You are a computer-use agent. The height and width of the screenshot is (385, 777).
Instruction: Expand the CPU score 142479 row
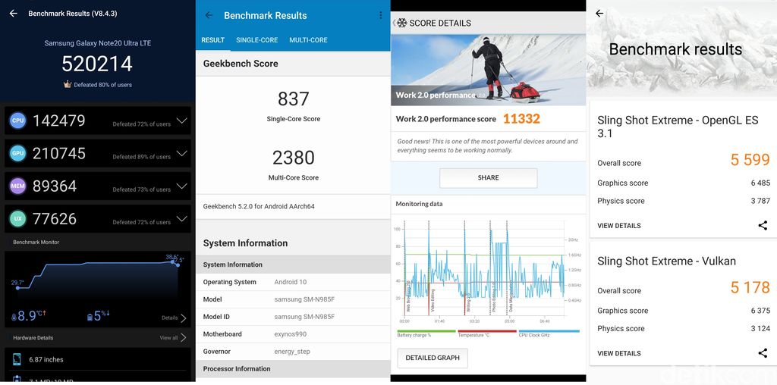pyautogui.click(x=98, y=121)
